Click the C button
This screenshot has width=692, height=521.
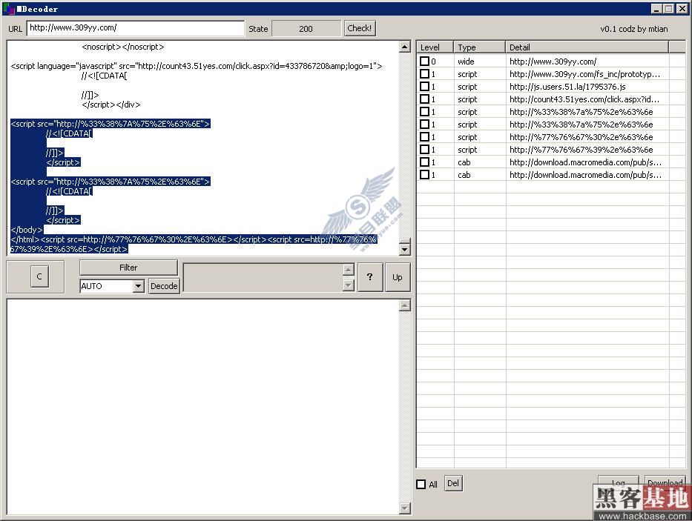point(39,276)
